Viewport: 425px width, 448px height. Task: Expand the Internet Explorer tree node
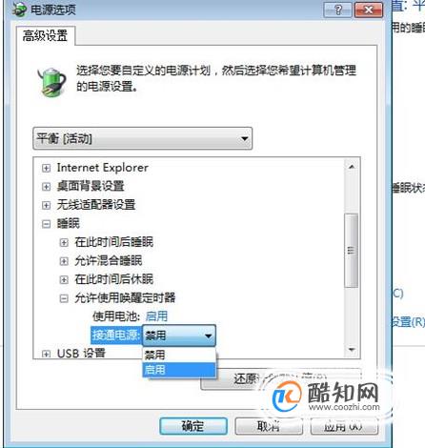(46, 168)
